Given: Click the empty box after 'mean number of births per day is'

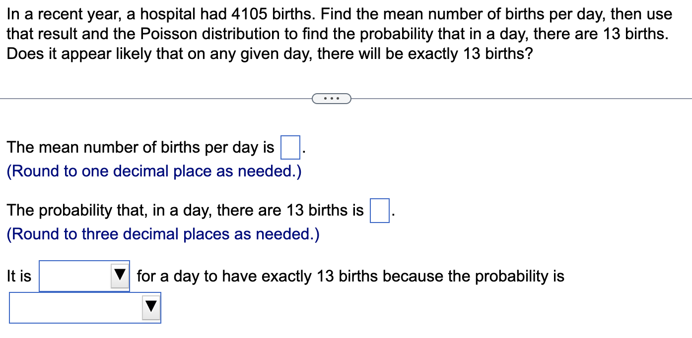Looking at the screenshot, I should tap(290, 147).
